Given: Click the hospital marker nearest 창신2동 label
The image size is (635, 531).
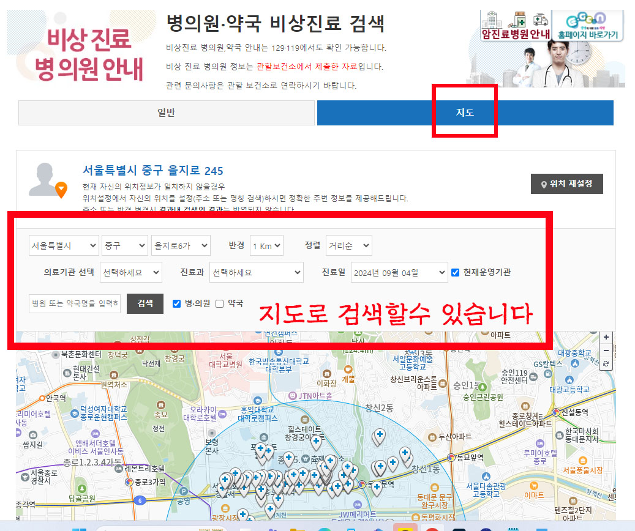Looking at the screenshot, I should pos(379,437).
